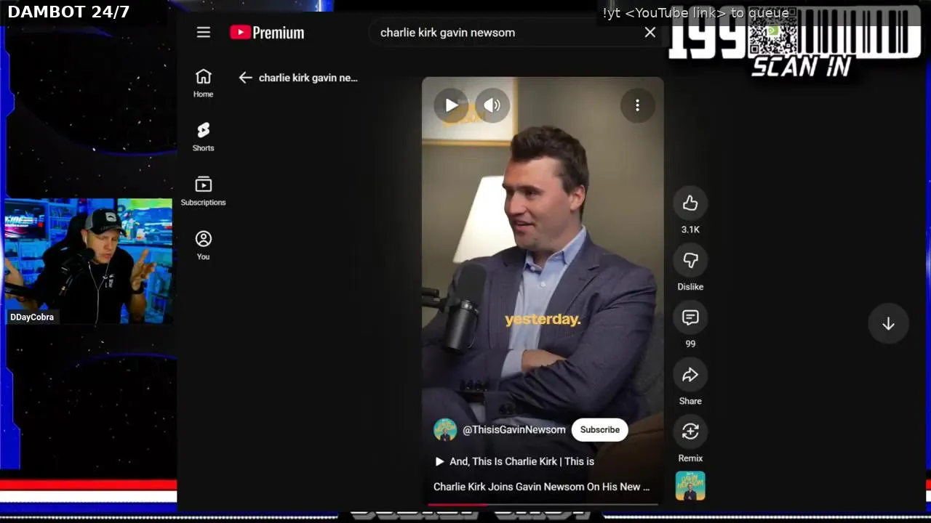The width and height of the screenshot is (931, 523).
Task: Like the Short (3.1K)
Action: (690, 203)
